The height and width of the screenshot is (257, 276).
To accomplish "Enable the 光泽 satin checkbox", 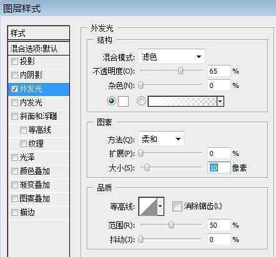I will coord(14,157).
